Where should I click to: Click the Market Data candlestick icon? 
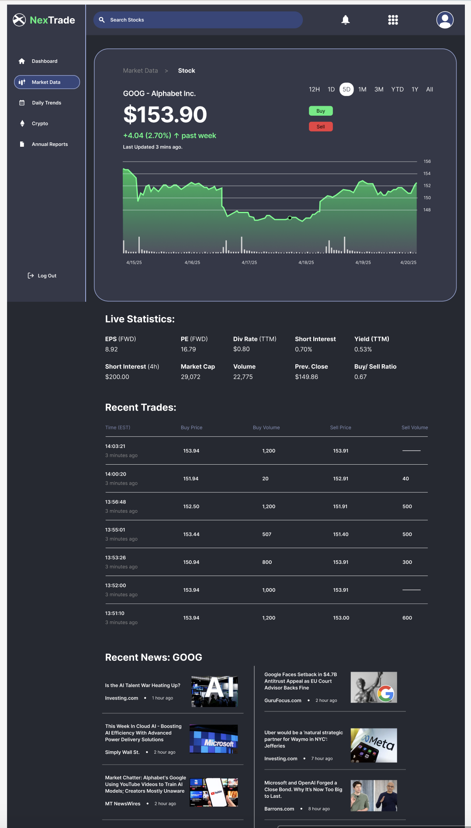point(22,82)
